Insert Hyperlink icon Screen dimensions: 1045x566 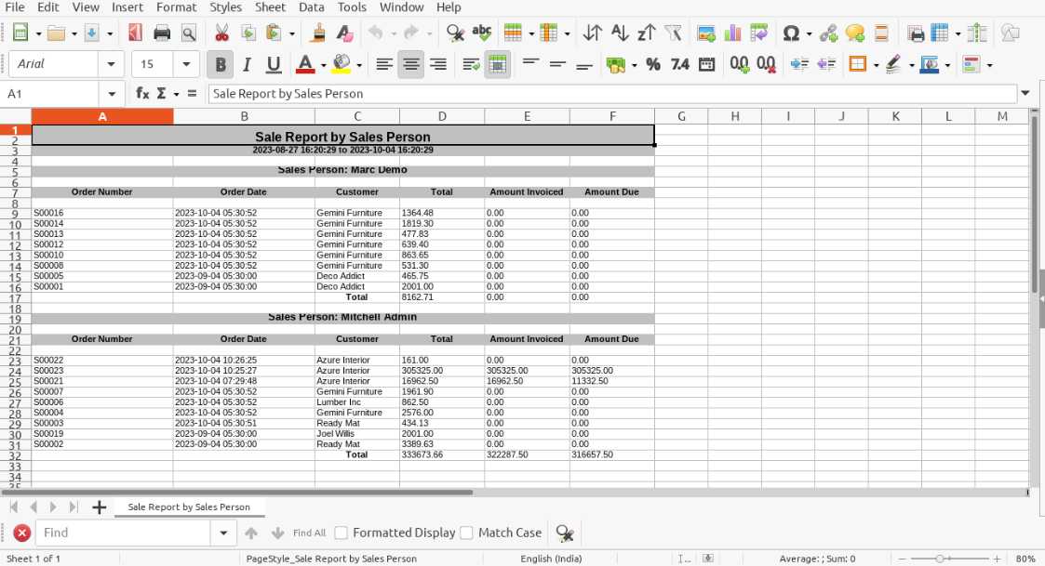point(828,33)
